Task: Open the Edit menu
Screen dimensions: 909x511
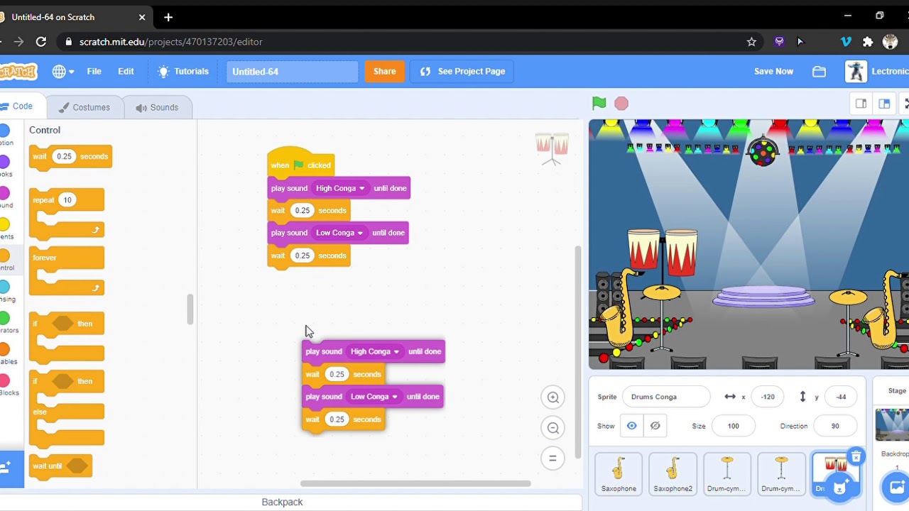Action: pos(126,71)
